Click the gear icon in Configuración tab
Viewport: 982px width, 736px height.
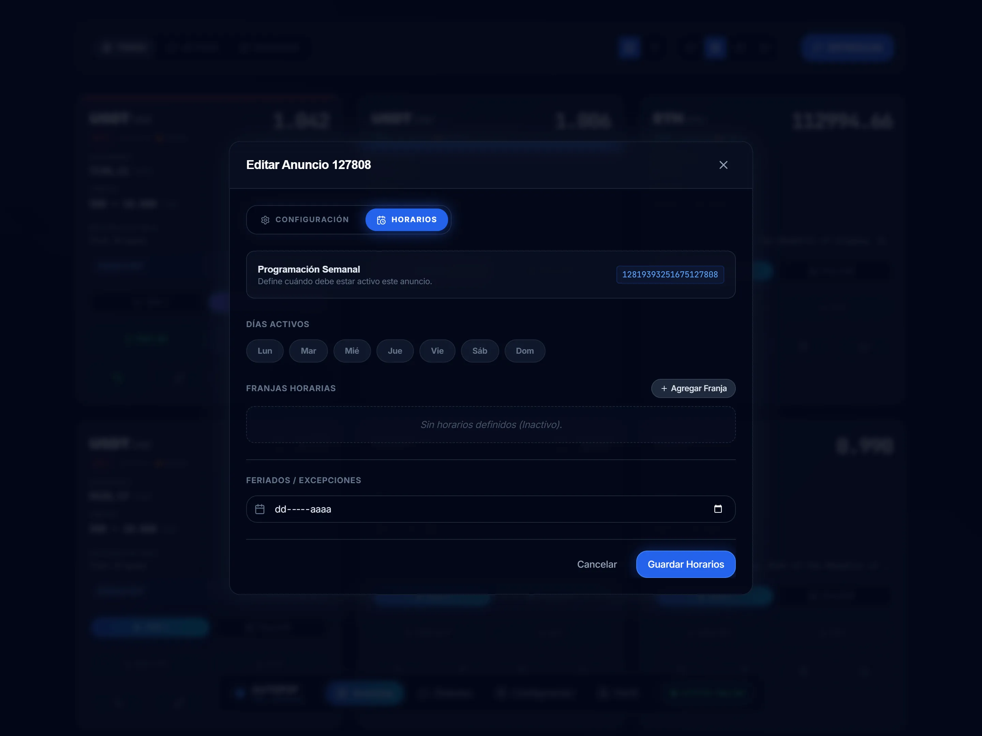(x=265, y=220)
